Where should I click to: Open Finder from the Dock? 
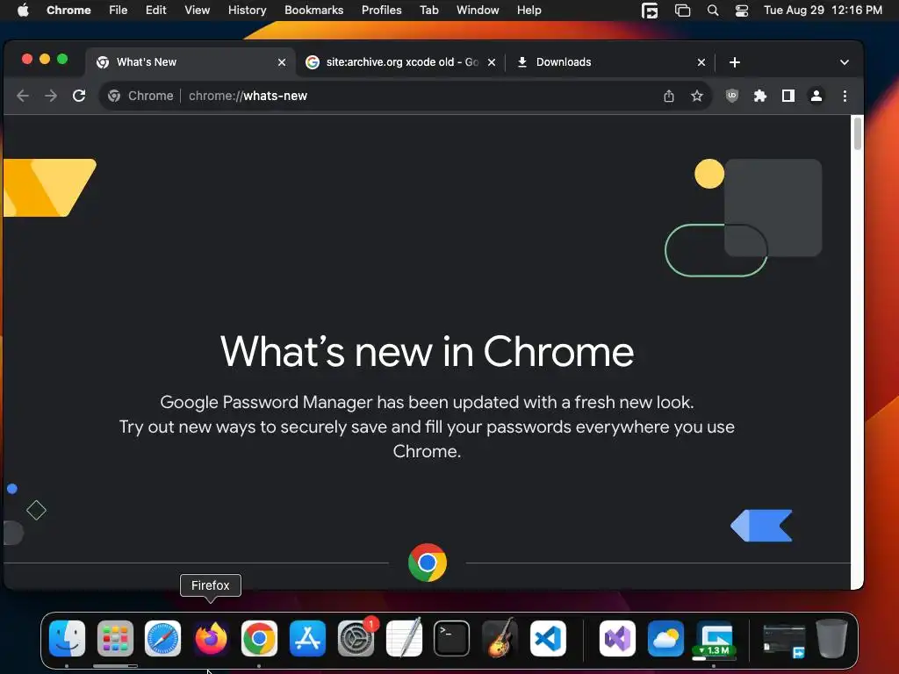tap(67, 638)
